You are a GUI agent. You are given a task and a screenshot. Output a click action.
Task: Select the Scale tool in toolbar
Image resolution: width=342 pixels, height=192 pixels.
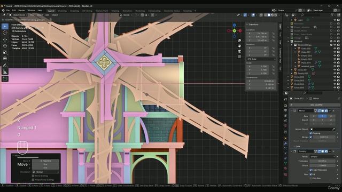[5, 52]
